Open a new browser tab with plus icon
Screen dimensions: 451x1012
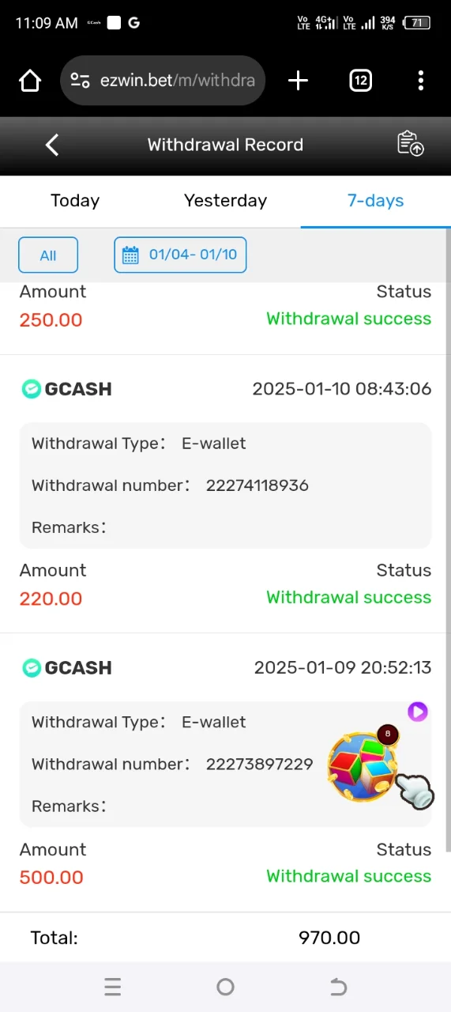298,81
